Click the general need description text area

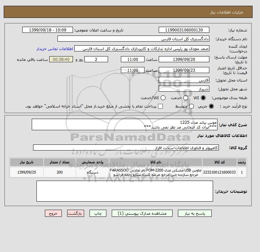[x=125, y=124]
